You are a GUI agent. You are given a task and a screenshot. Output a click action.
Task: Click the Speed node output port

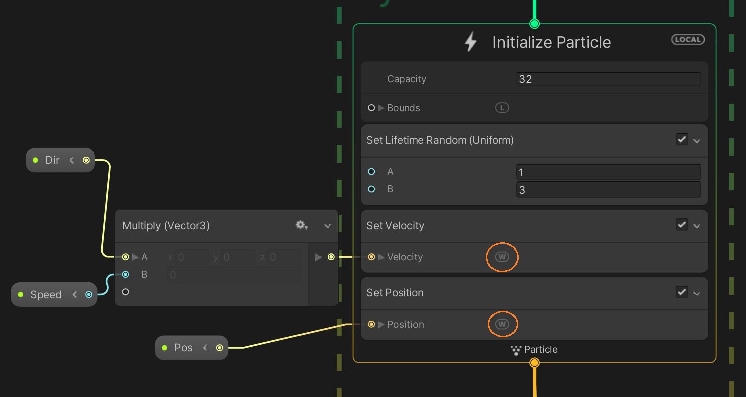pos(89,294)
